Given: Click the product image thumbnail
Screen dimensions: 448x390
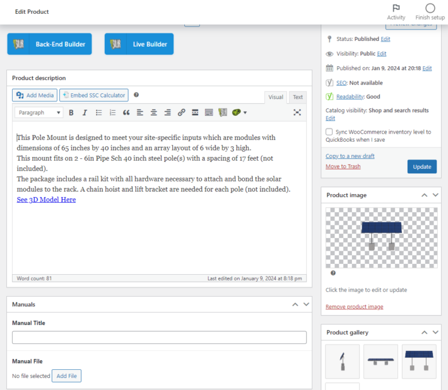Looking at the screenshot, I should point(381,237).
